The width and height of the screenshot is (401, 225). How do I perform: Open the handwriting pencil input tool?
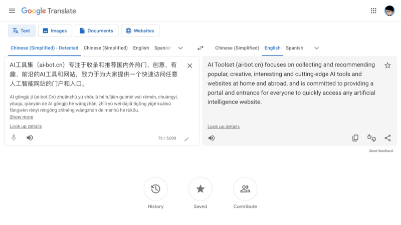coord(186,139)
